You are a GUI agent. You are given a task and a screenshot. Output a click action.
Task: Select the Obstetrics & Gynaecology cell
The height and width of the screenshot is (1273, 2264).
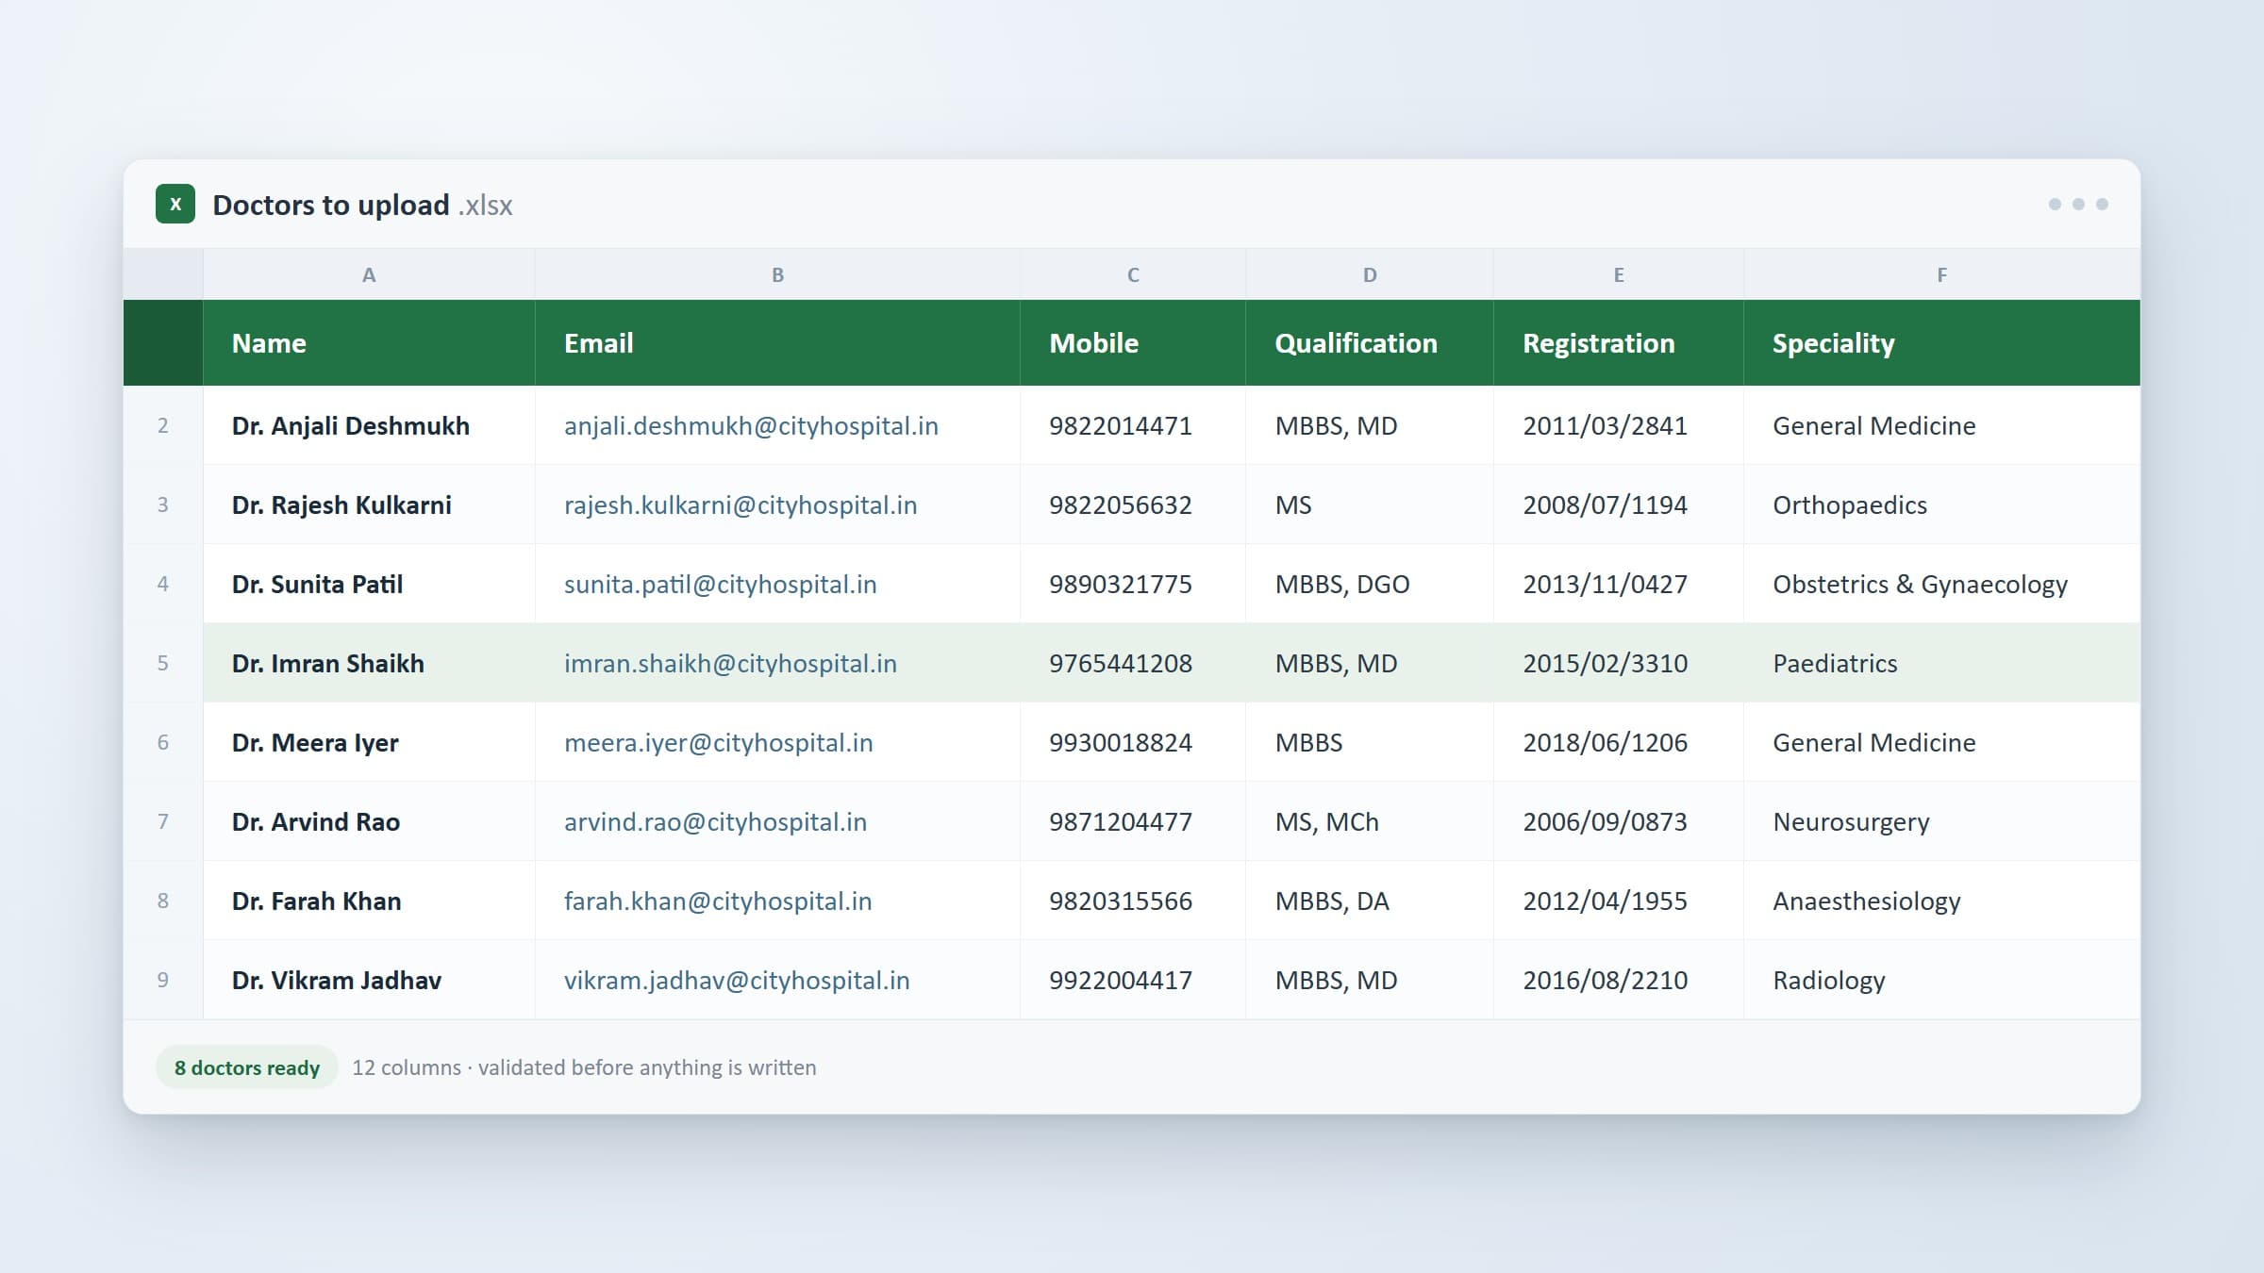click(x=1941, y=584)
